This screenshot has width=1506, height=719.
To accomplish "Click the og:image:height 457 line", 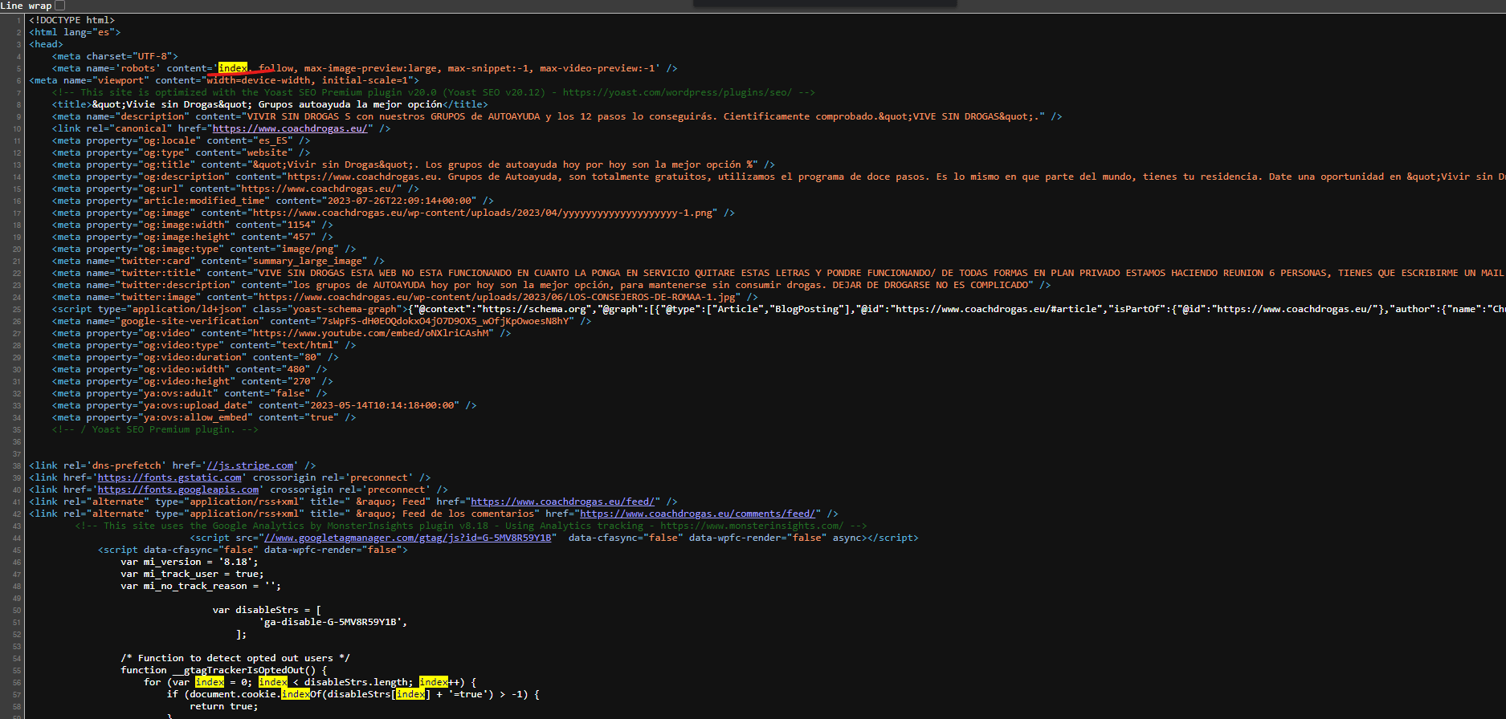I will click(x=193, y=237).
